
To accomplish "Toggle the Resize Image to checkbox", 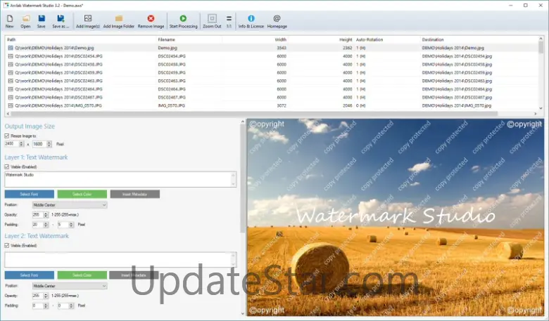I will pos(7,136).
